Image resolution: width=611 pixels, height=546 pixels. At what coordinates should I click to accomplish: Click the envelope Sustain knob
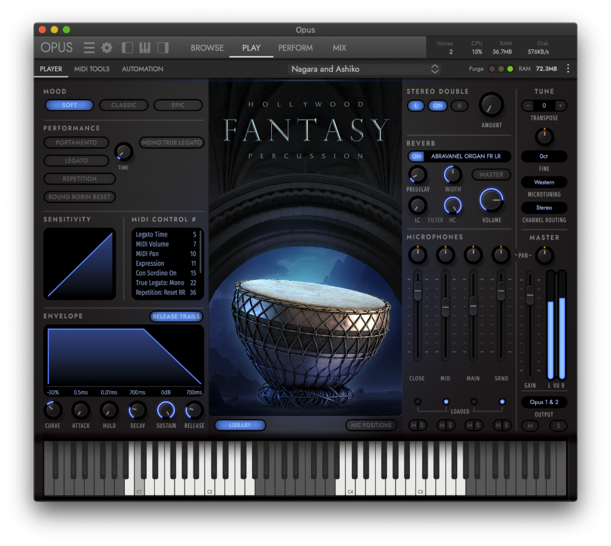166,410
